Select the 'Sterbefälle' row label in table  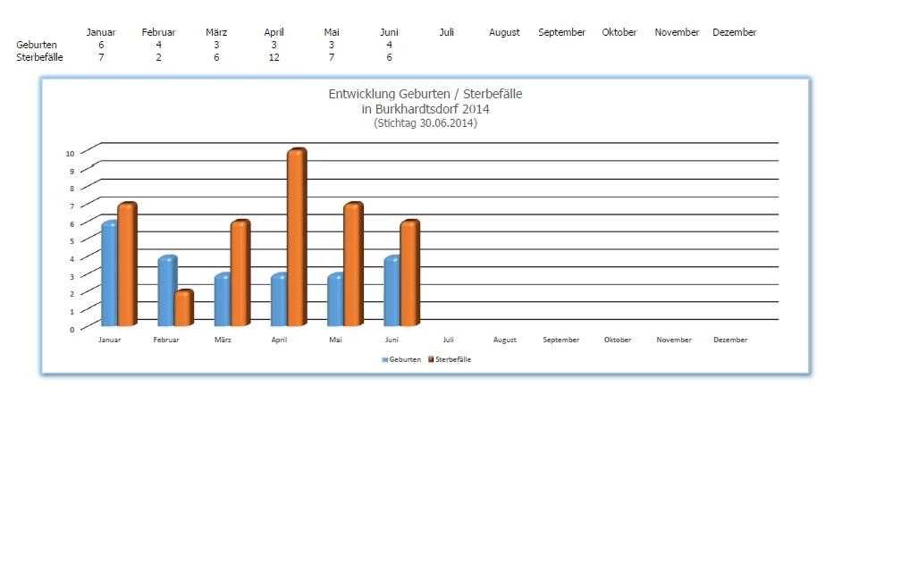click(39, 57)
